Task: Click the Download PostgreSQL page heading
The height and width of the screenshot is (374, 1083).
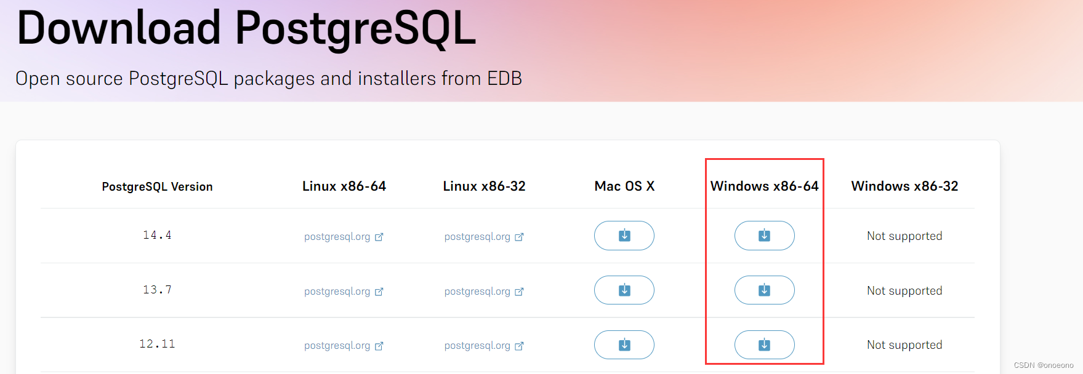Action: (246, 29)
